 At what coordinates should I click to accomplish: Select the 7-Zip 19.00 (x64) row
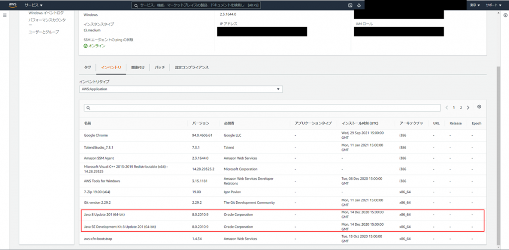pyautogui.click(x=282, y=192)
